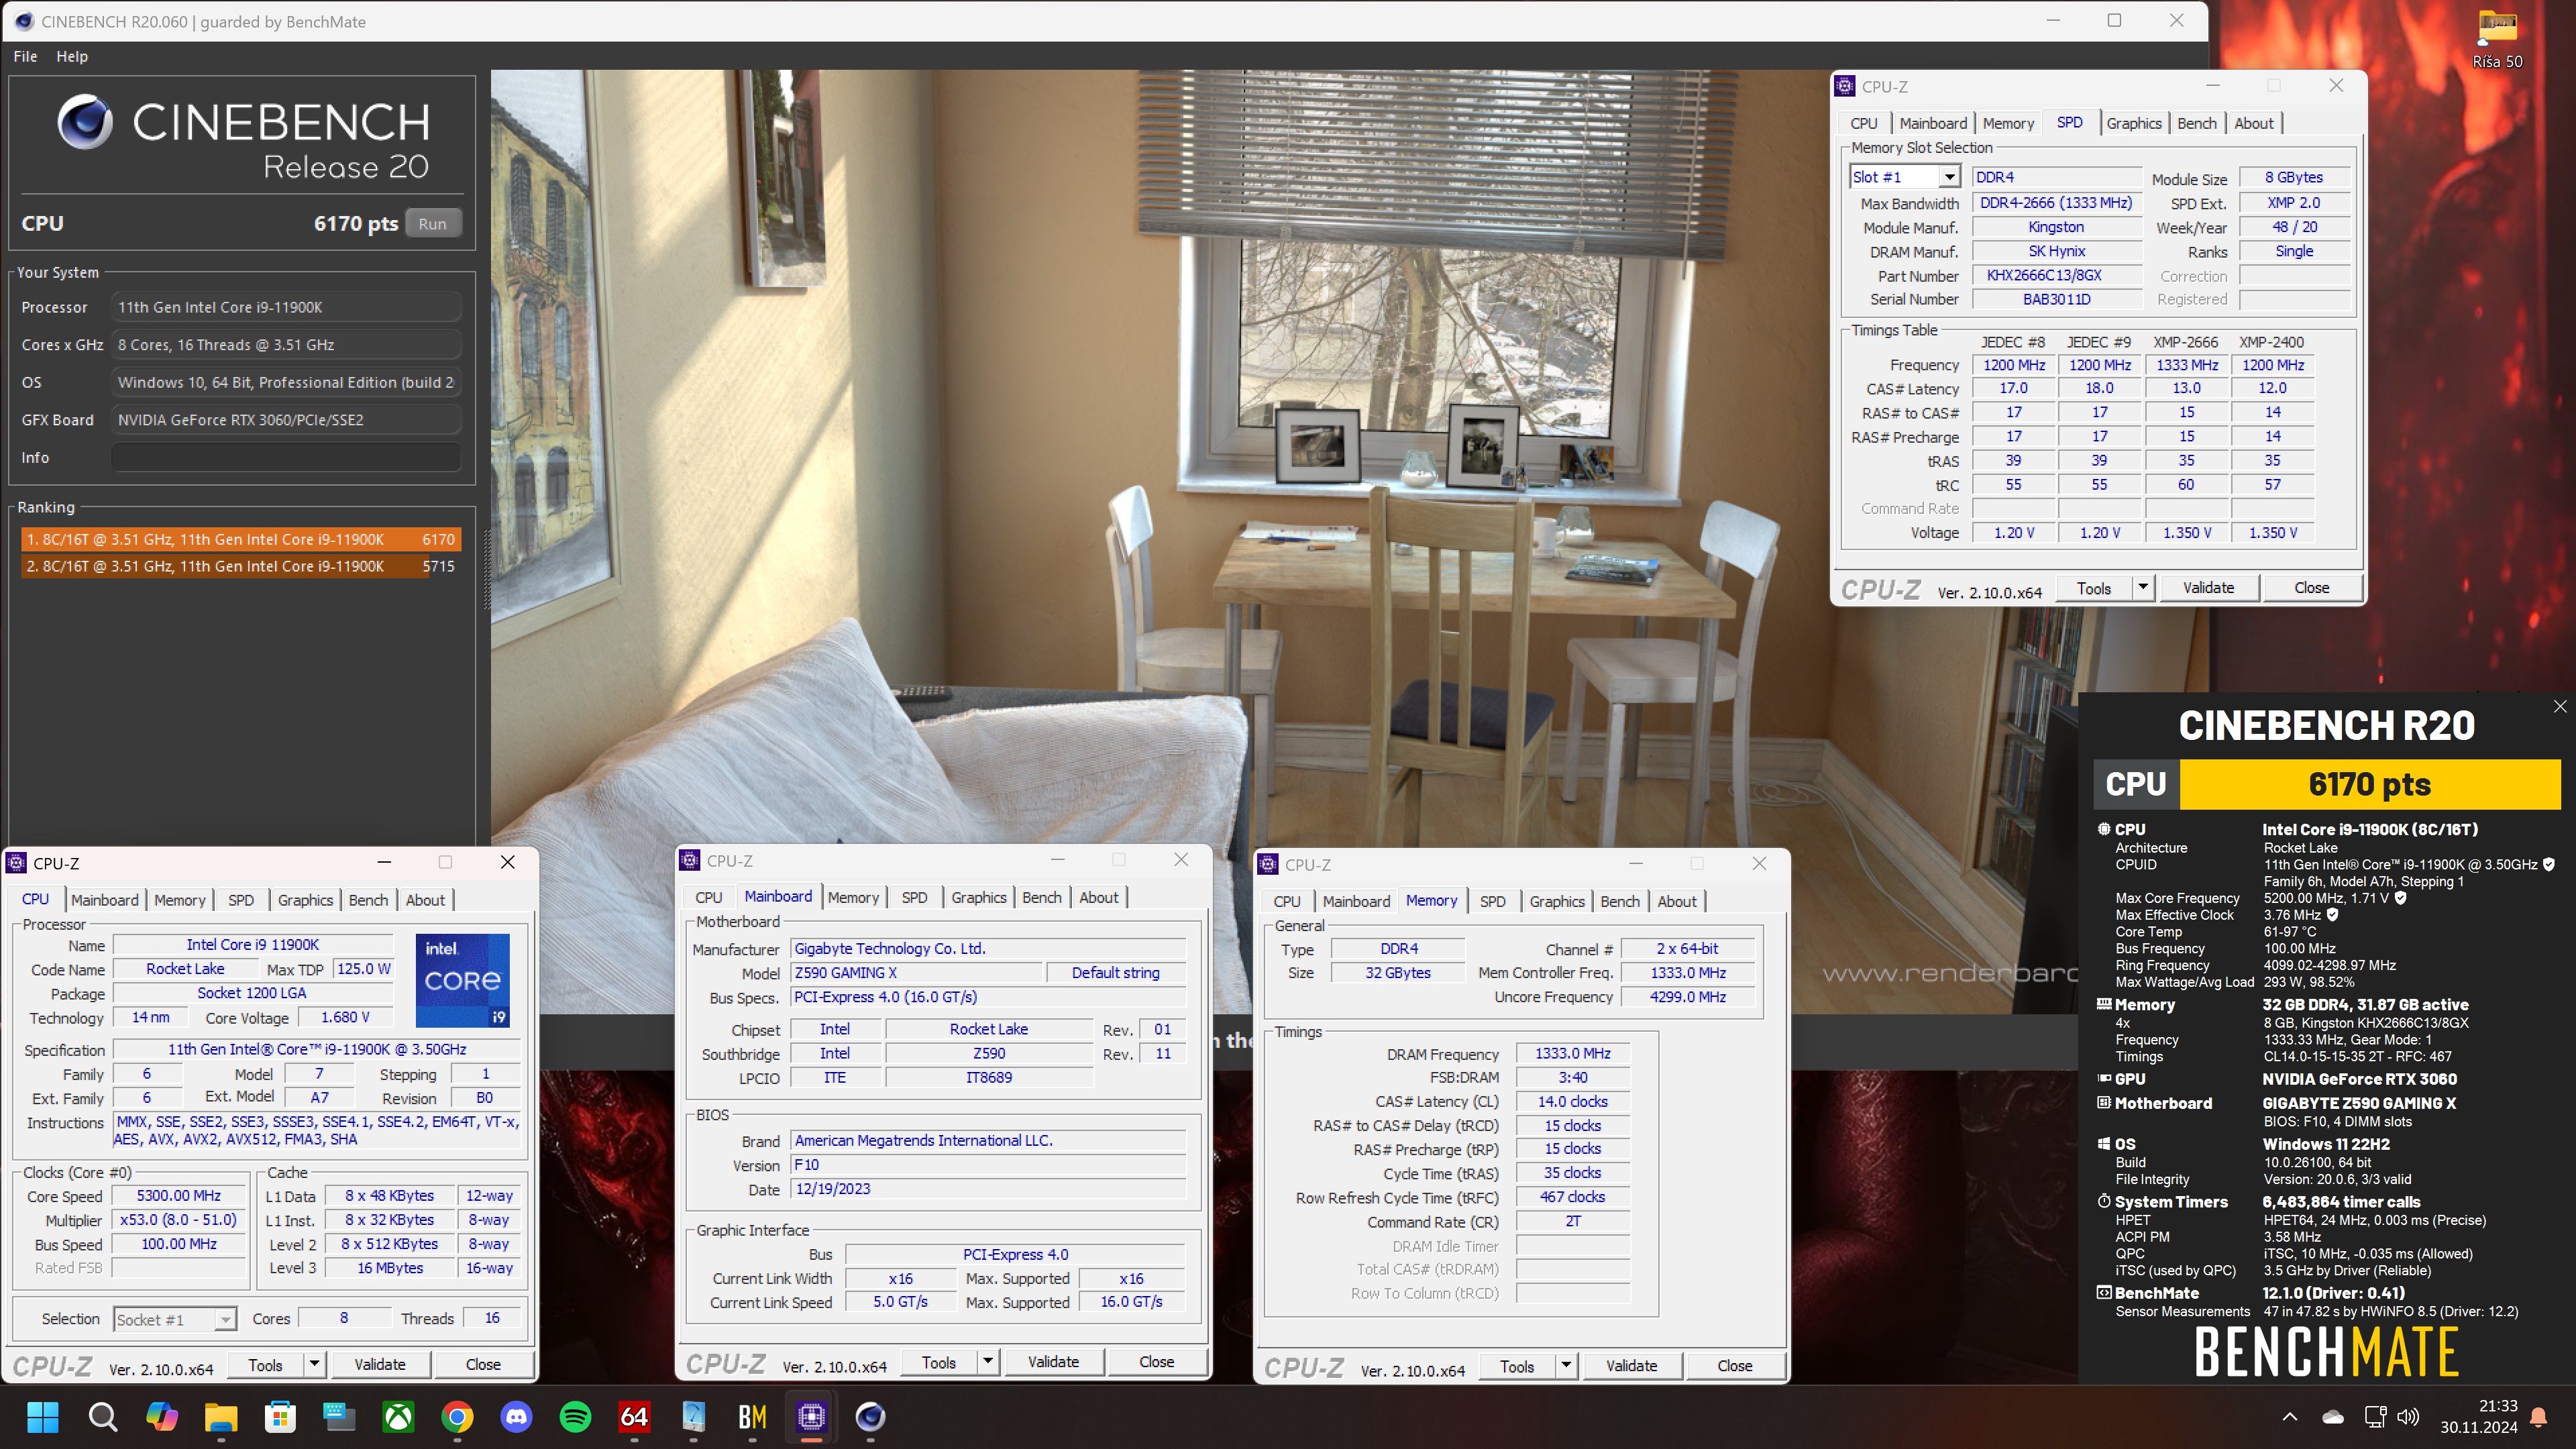Open the notifications bell

[x=2538, y=1416]
